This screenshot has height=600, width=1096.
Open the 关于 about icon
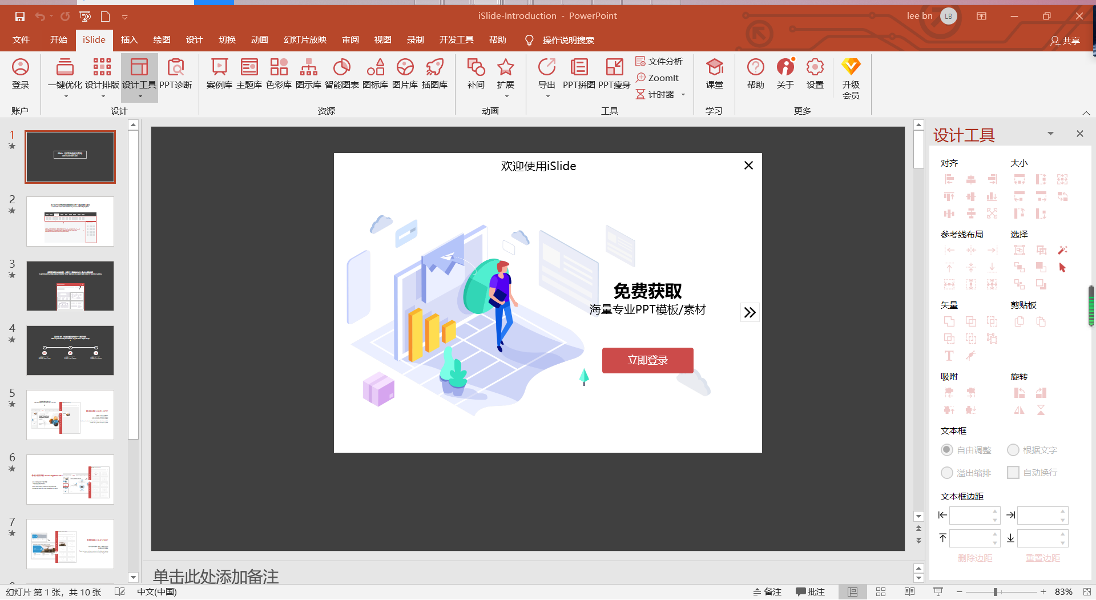[785, 74]
